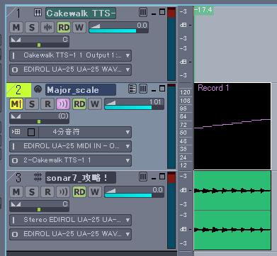Solo the sonar7 audio track 3

coord(32,192)
